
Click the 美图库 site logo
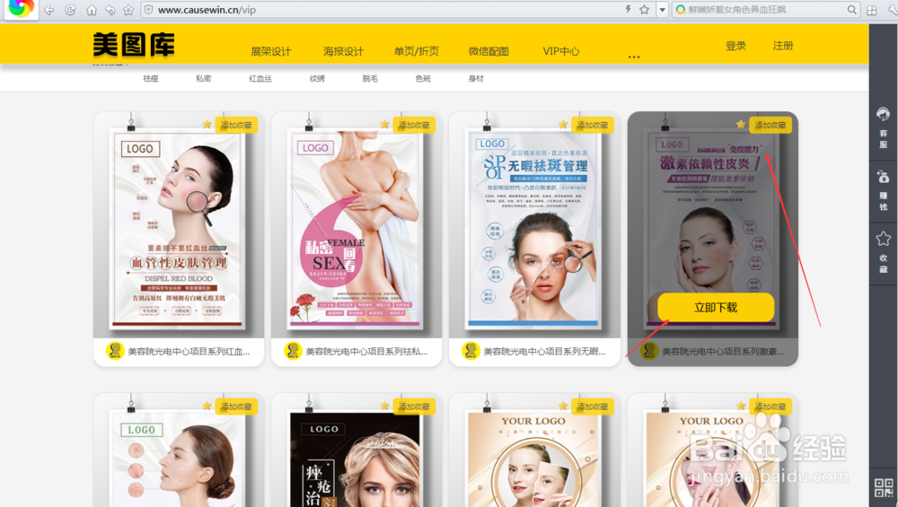point(134,45)
